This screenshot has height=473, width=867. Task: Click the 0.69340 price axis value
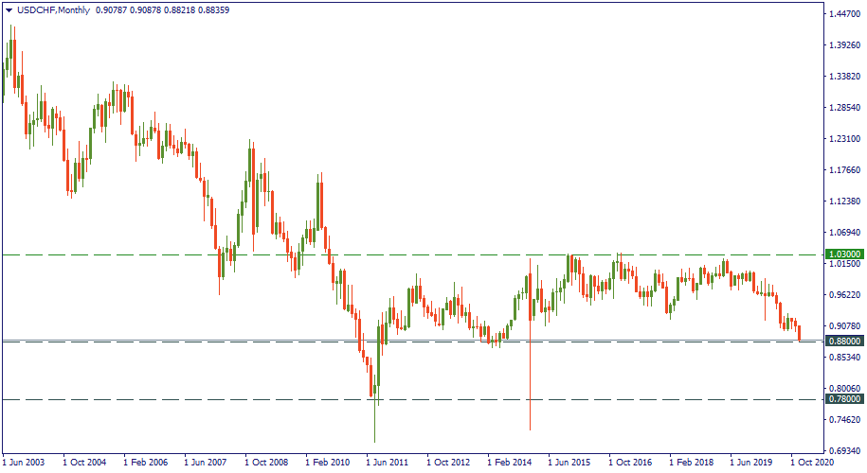pos(843,450)
